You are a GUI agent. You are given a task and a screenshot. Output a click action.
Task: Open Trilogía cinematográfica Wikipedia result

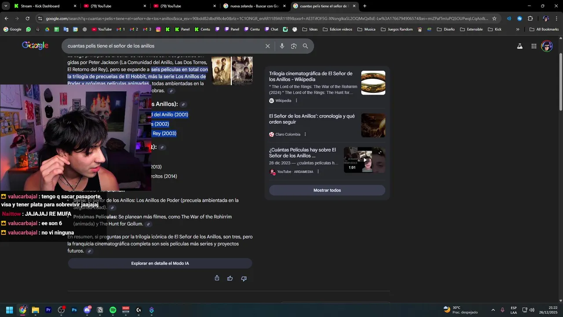[x=311, y=77]
